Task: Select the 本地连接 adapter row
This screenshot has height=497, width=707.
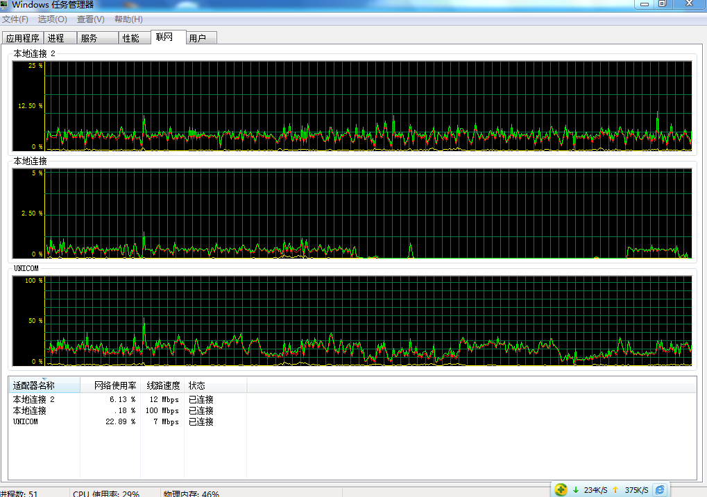Action: point(128,410)
